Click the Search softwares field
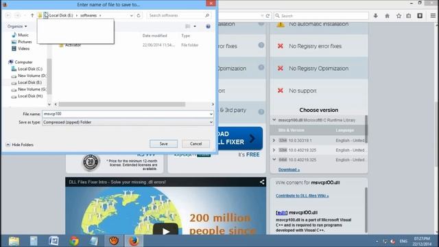Screen dimensions: 439x247 coord(178,15)
